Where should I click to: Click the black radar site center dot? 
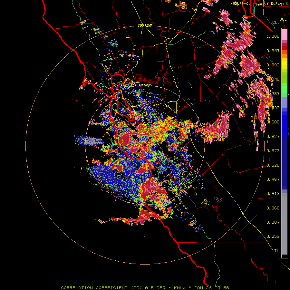point(145,145)
